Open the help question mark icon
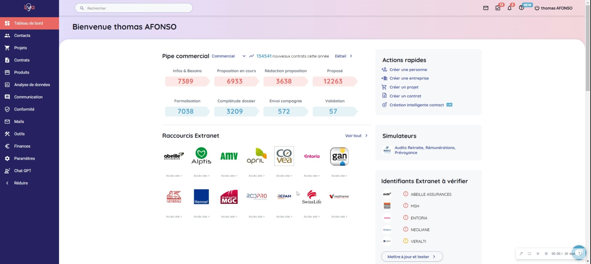 (x=521, y=8)
